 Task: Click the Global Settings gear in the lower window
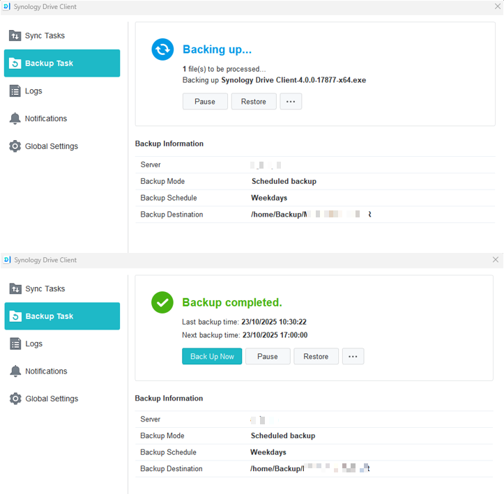pyautogui.click(x=15, y=399)
